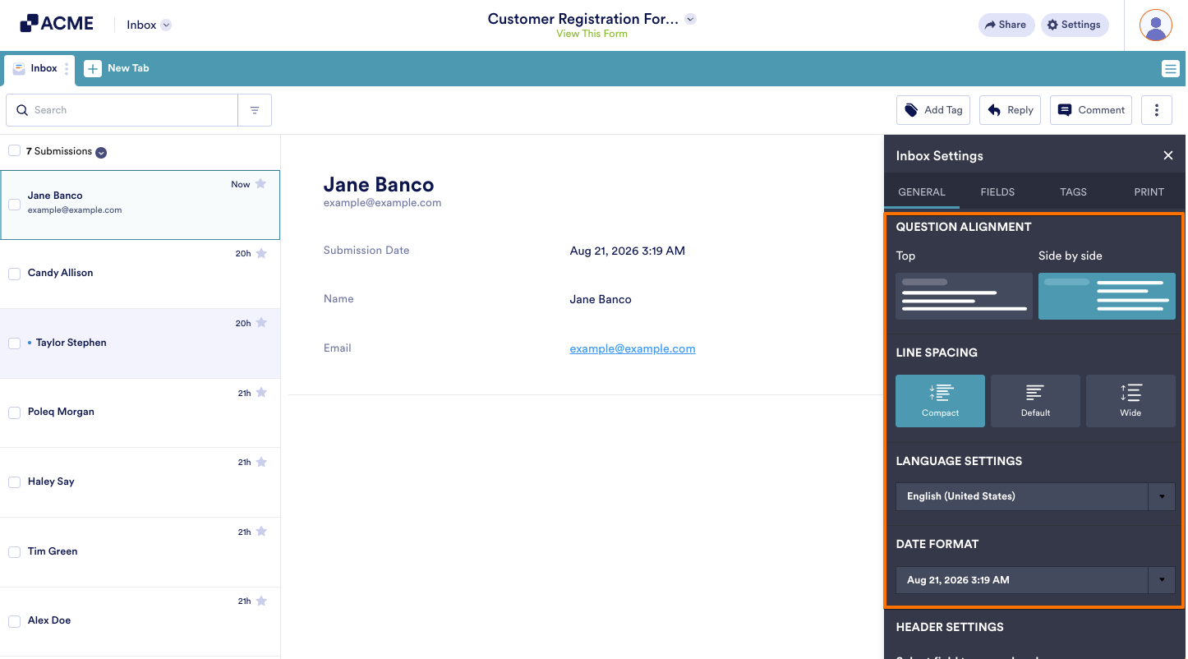This screenshot has width=1188, height=659.
Task: Open the user avatar profile menu
Action: tap(1155, 25)
